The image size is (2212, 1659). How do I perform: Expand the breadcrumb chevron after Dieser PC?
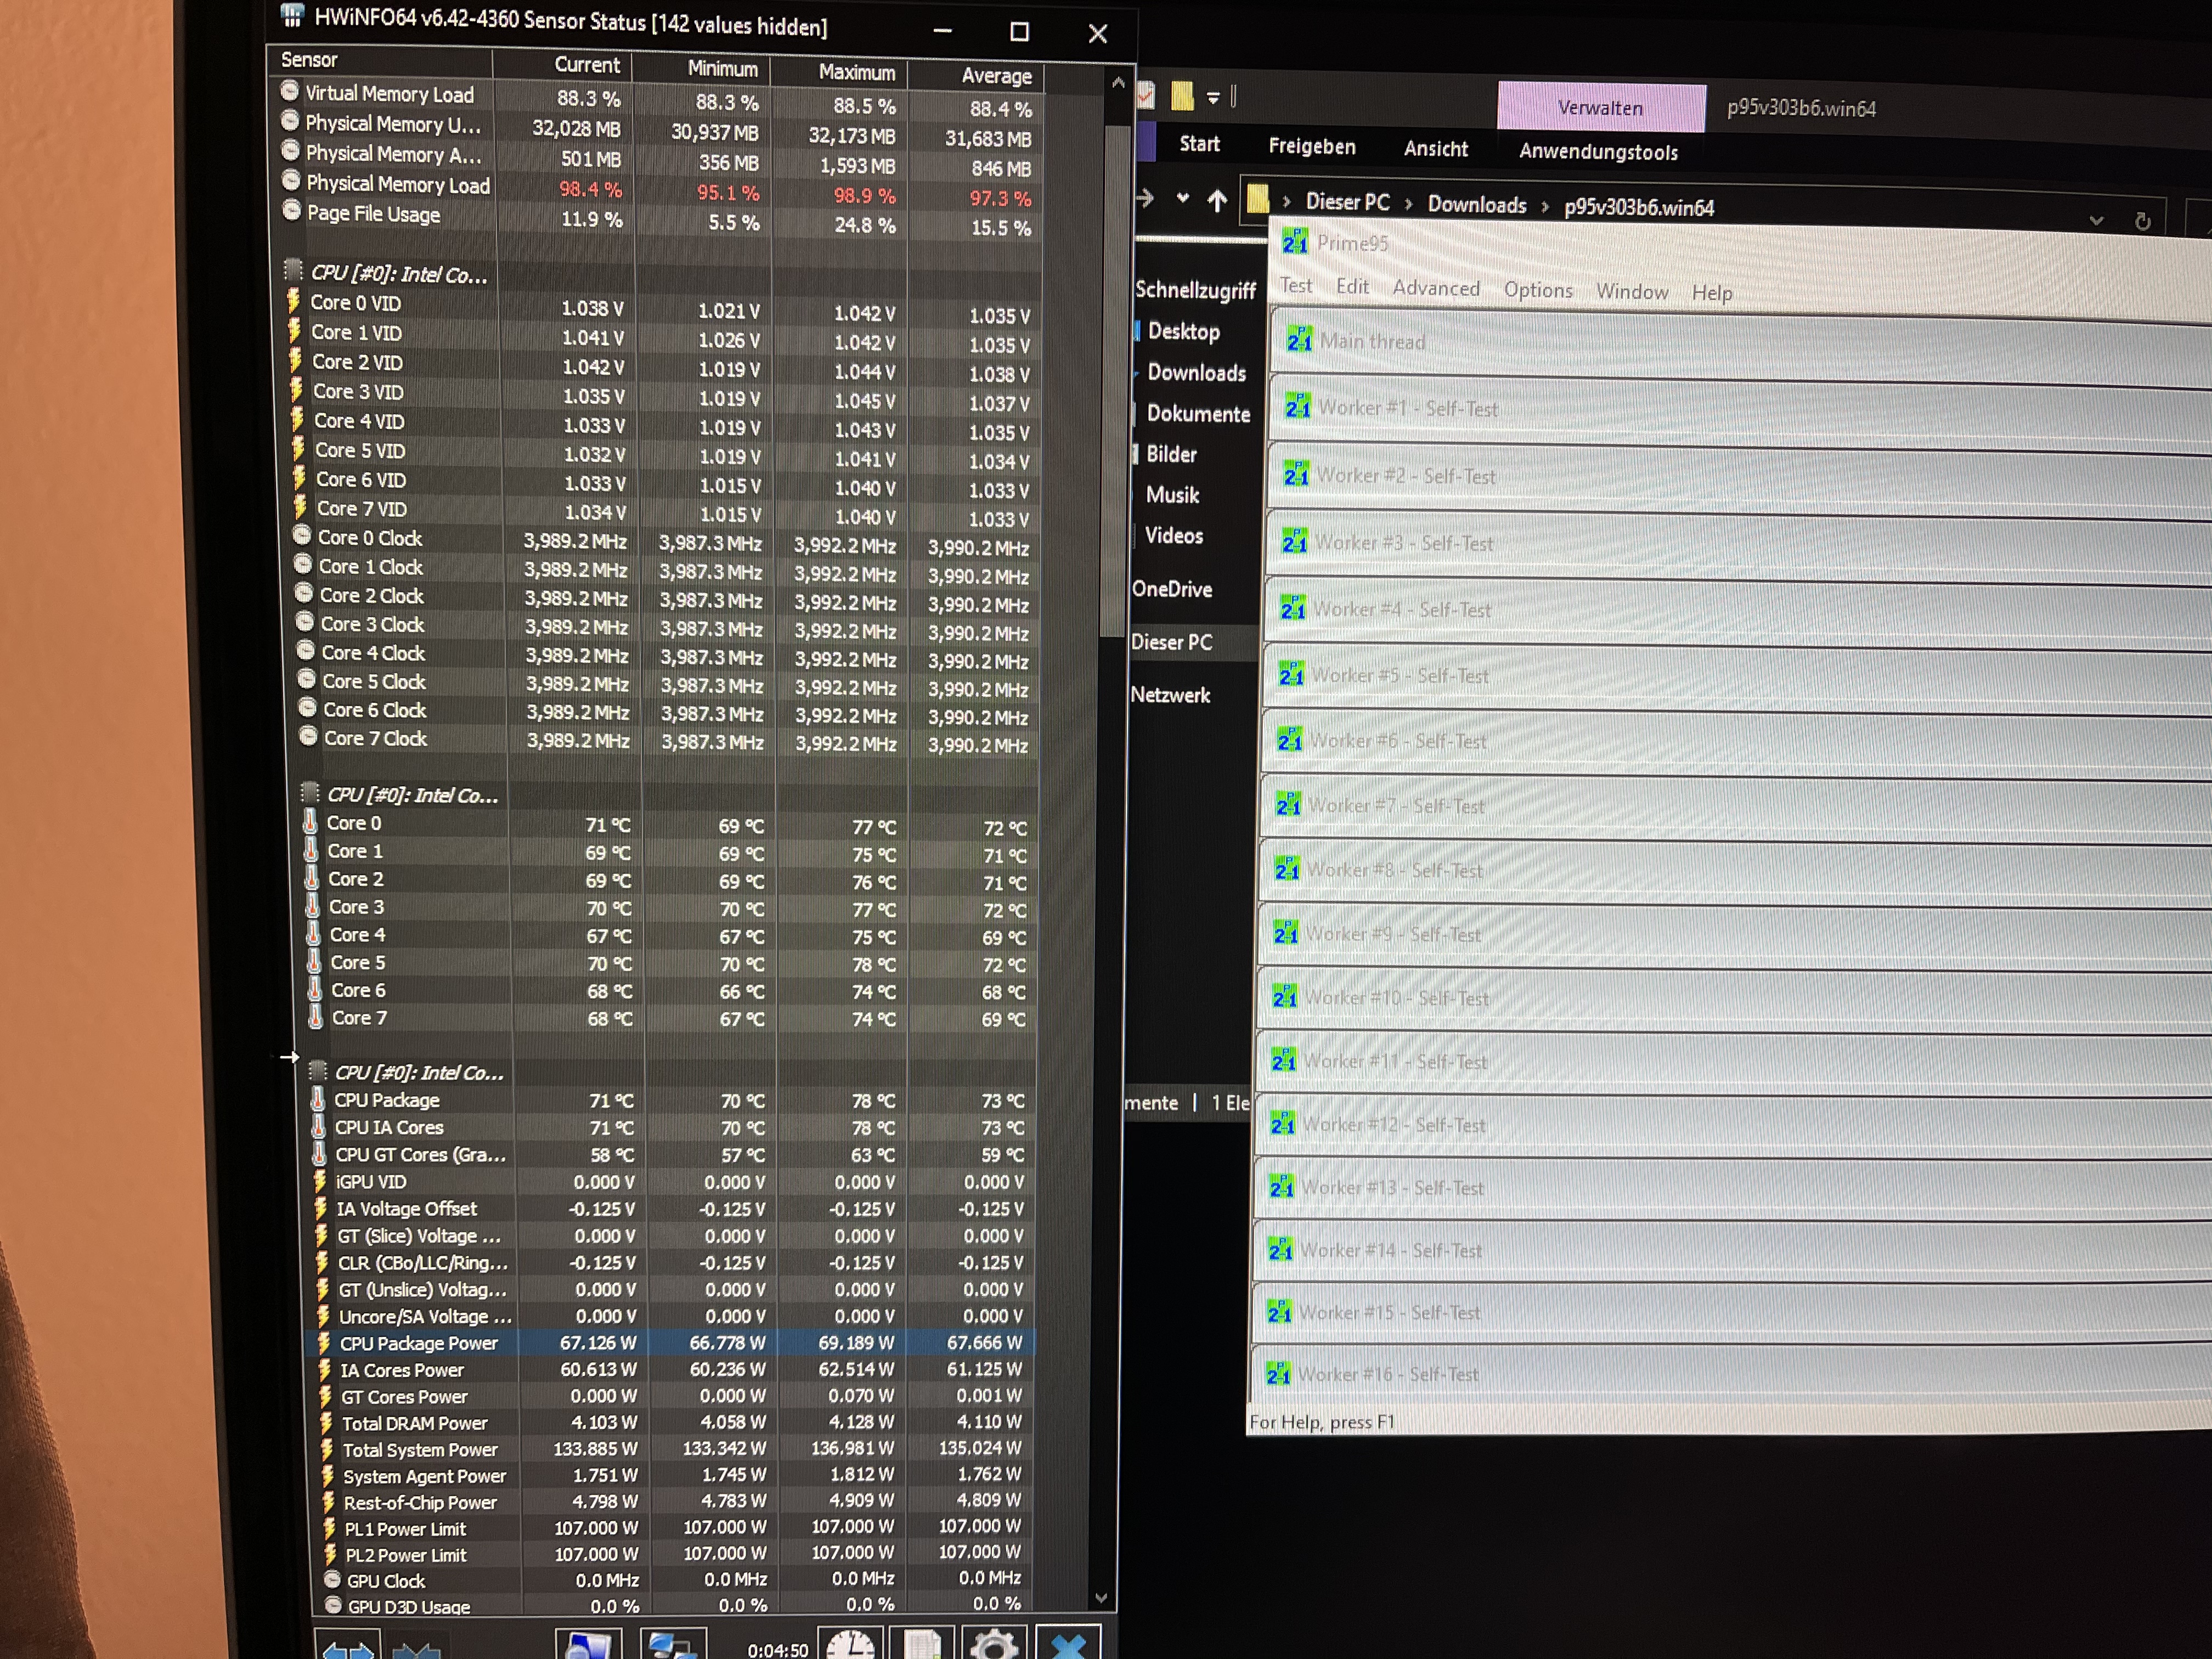click(1408, 203)
